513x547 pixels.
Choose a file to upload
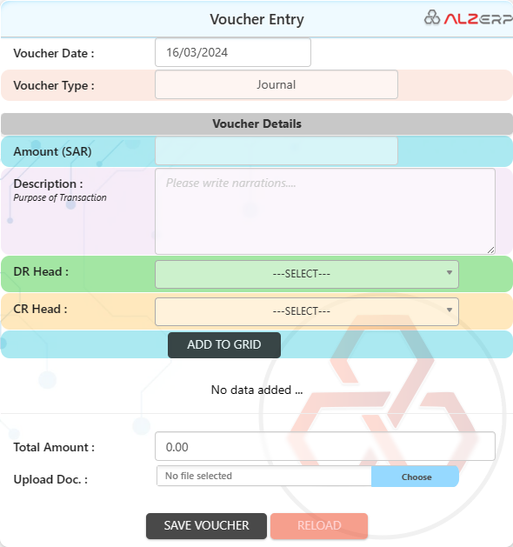point(415,477)
